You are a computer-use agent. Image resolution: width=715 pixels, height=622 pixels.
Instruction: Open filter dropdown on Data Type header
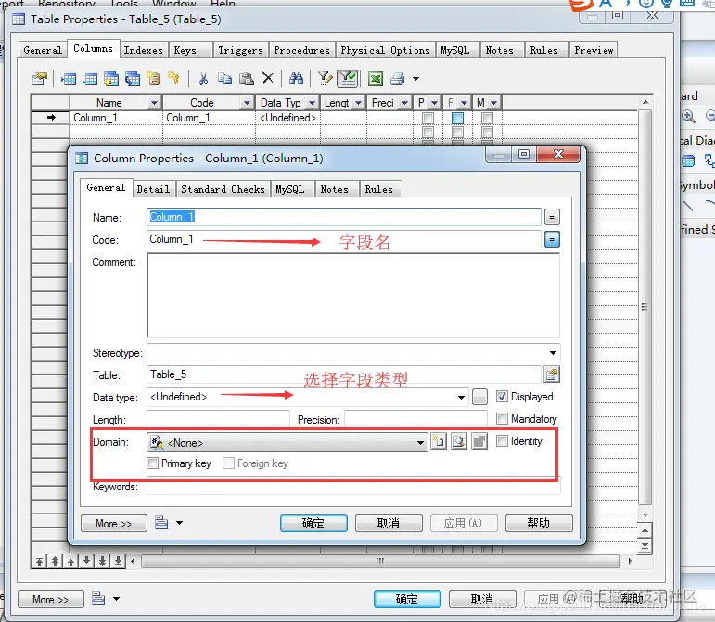(312, 103)
